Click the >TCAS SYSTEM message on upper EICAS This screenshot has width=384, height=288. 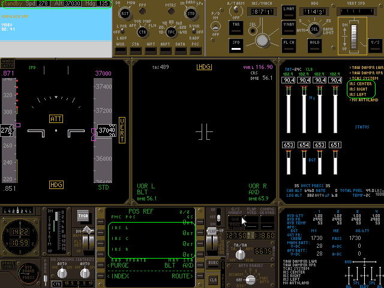(364, 79)
